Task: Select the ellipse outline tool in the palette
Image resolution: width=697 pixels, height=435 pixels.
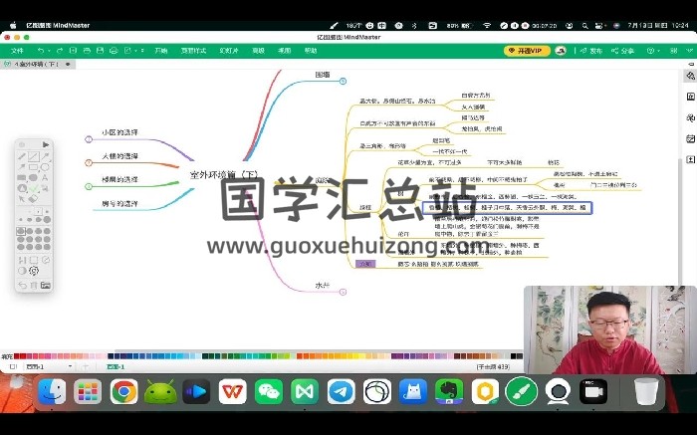Action: pos(45,167)
